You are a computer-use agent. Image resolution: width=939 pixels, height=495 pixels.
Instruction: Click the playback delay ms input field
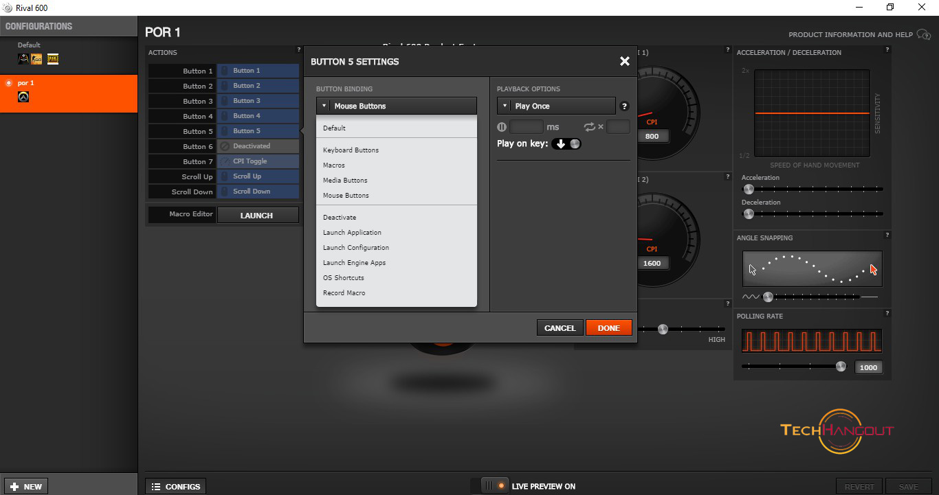point(527,127)
